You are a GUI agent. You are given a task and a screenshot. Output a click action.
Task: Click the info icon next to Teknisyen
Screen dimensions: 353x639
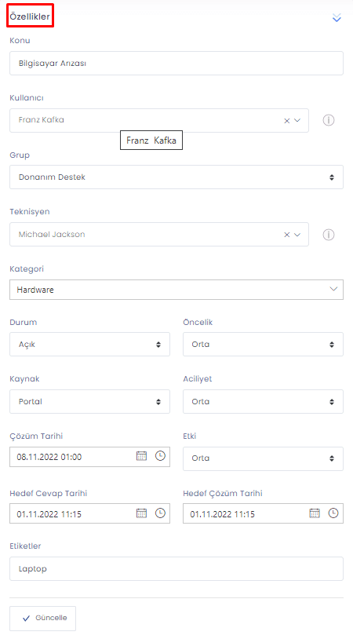point(329,235)
